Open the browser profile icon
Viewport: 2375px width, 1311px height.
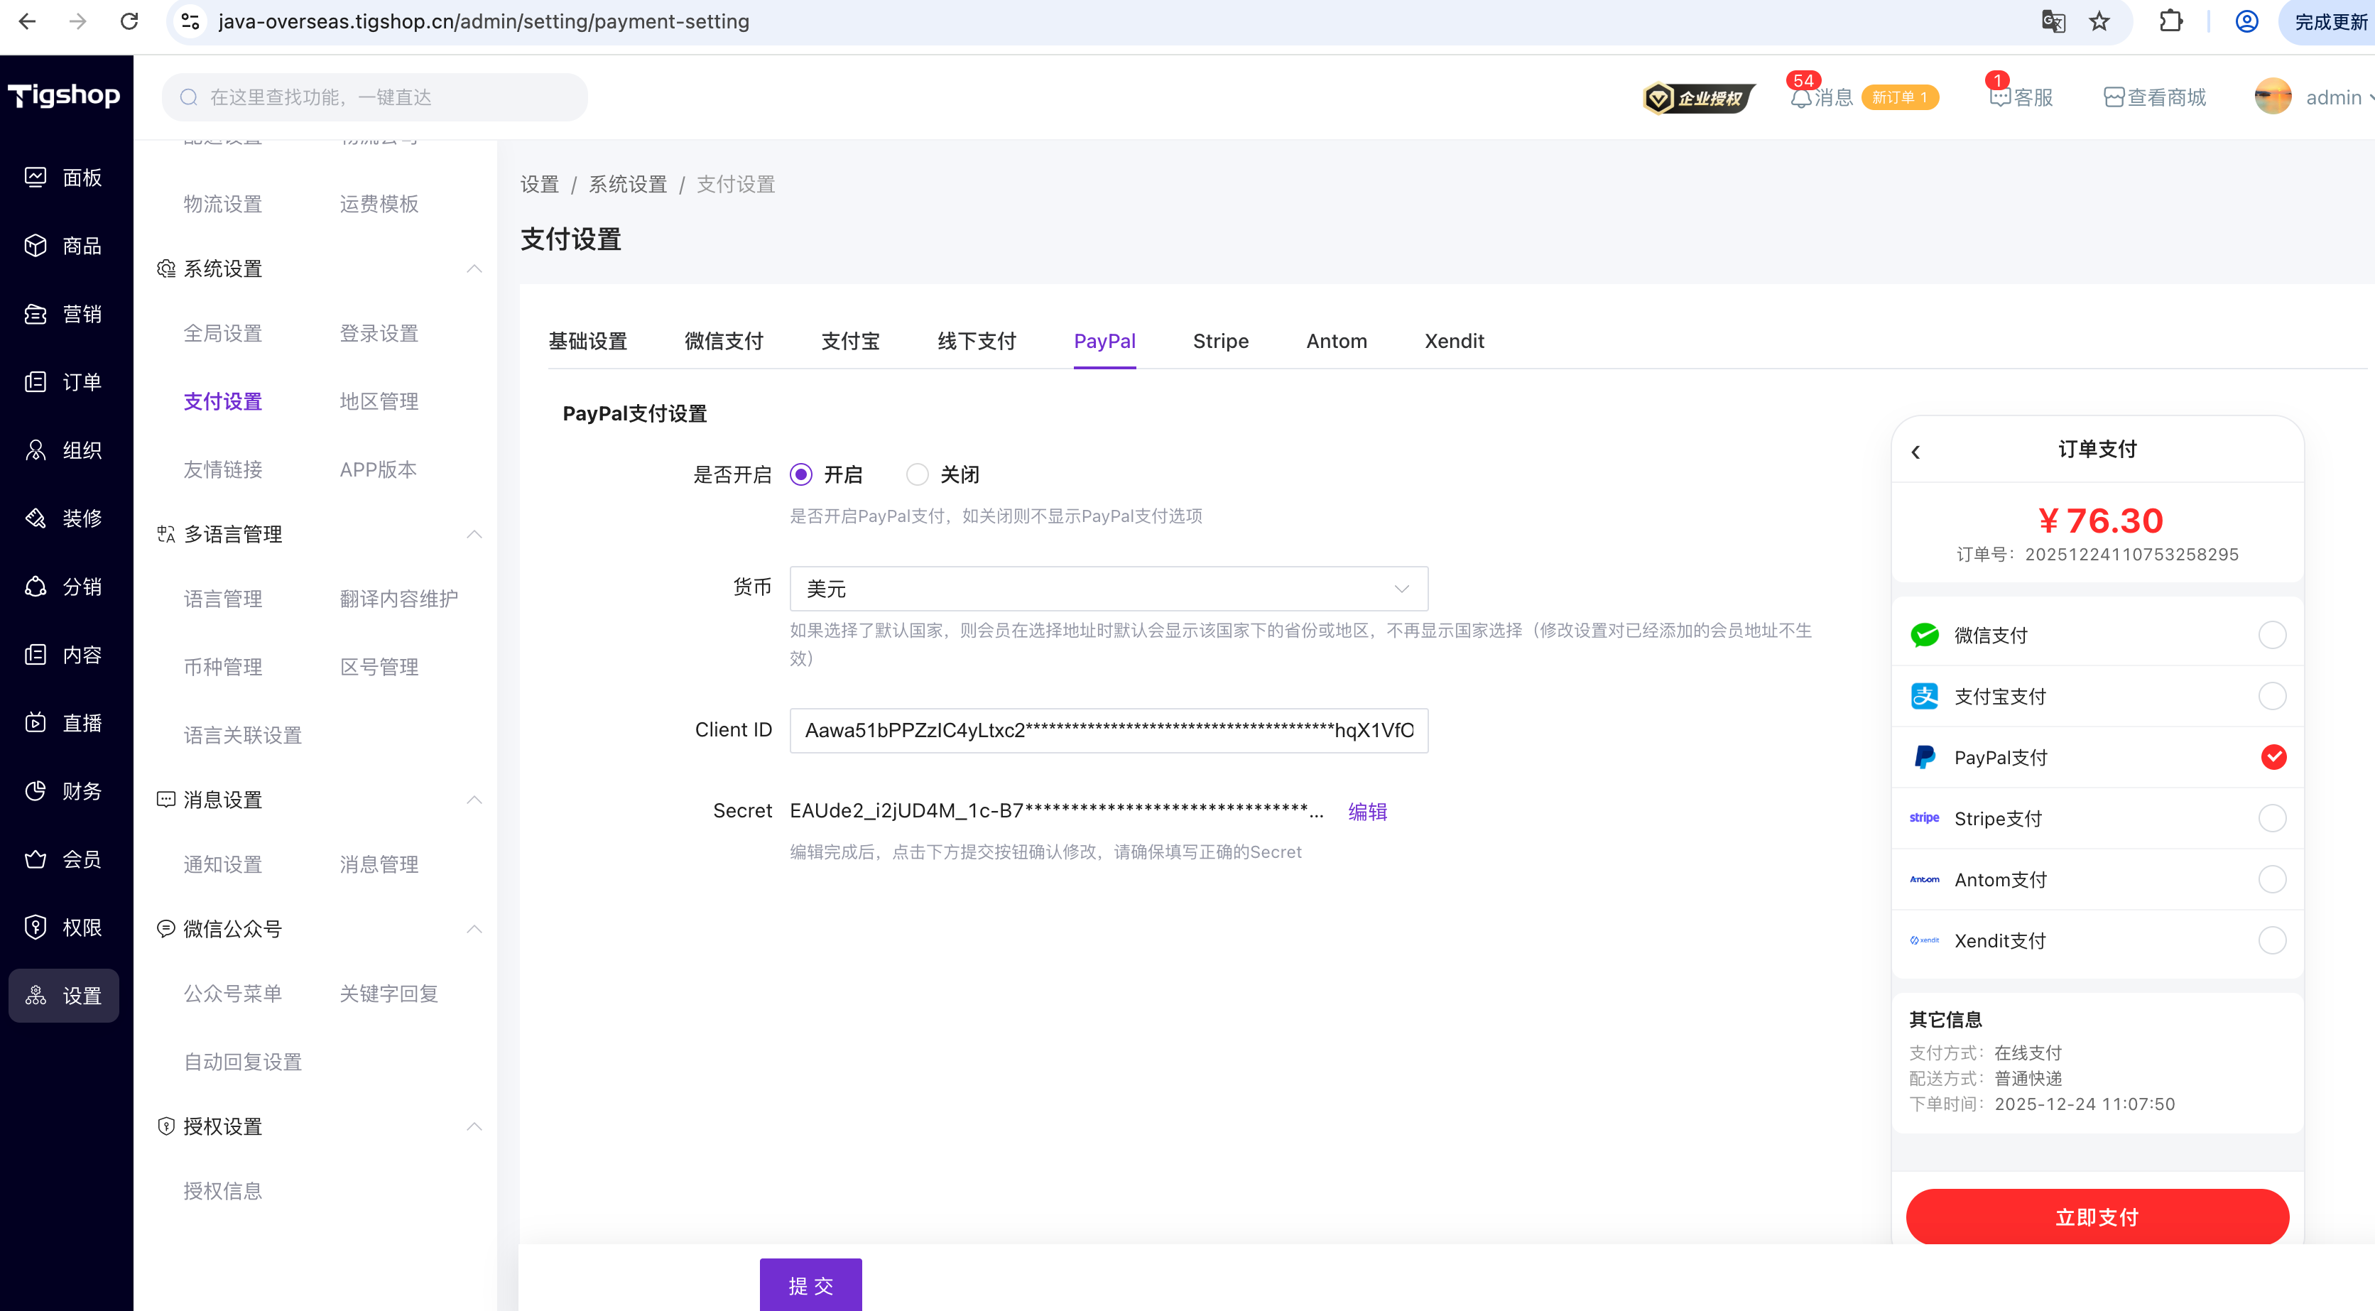click(2247, 21)
